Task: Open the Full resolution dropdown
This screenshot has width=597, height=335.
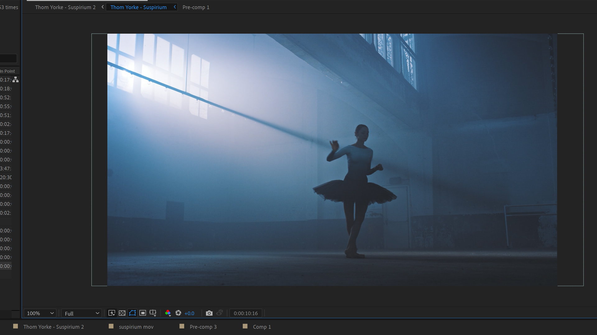Action: 81,313
